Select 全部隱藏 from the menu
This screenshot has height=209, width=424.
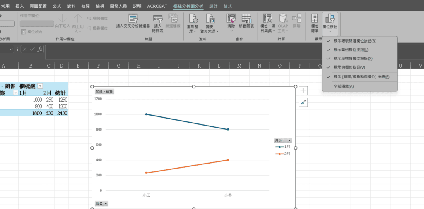tap(343, 86)
